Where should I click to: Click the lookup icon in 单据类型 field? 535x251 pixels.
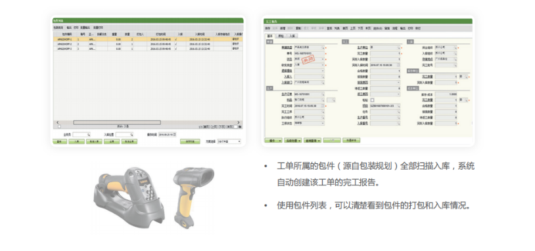click(323, 48)
